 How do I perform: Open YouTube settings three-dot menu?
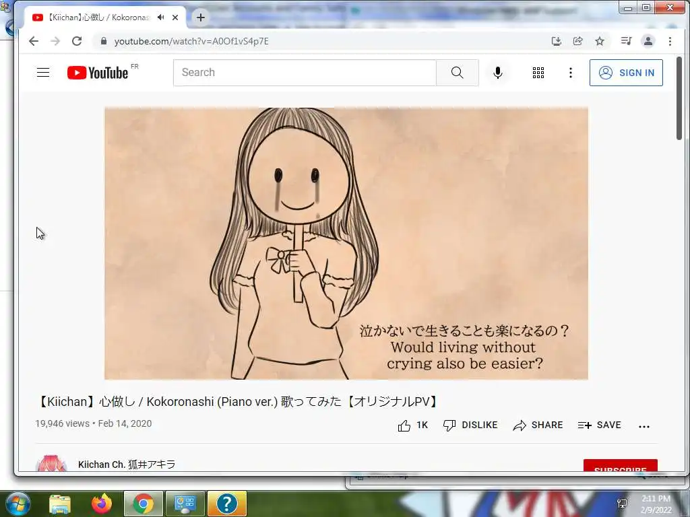click(x=570, y=73)
